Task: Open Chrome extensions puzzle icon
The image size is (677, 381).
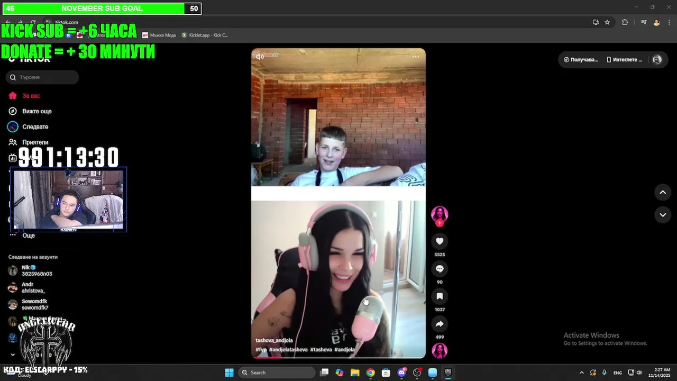Action: [x=625, y=22]
